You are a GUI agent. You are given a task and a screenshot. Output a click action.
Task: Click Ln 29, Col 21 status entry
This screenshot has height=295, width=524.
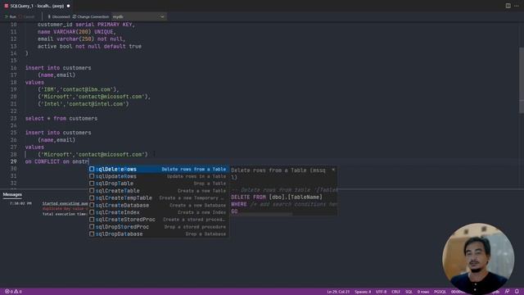click(x=338, y=292)
